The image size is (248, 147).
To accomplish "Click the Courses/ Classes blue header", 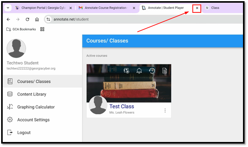I will (x=163, y=41).
